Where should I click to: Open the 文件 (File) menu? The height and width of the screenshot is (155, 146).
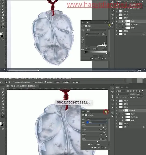tap(4, 78)
